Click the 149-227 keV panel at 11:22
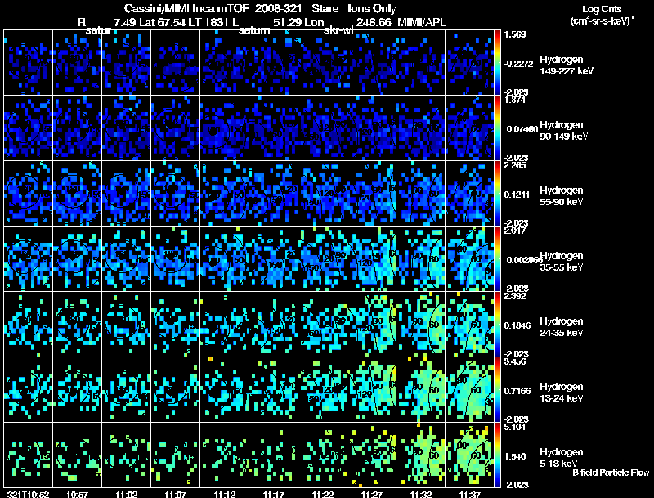This screenshot has width=654, height=498. point(322,63)
